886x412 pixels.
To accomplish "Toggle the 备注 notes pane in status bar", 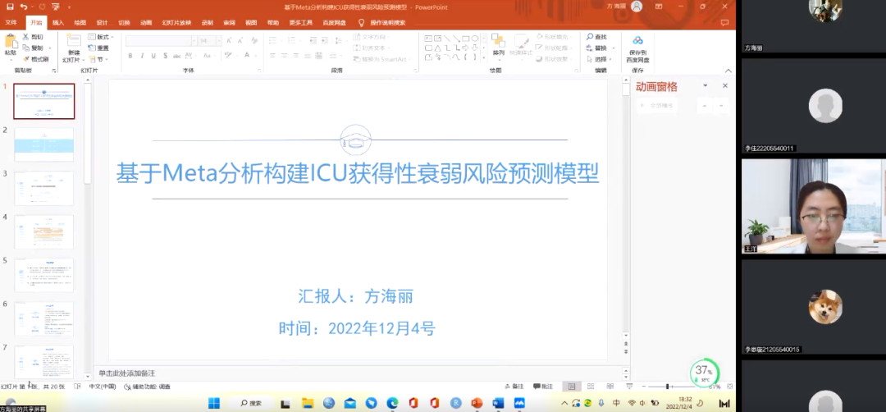I will (513, 387).
